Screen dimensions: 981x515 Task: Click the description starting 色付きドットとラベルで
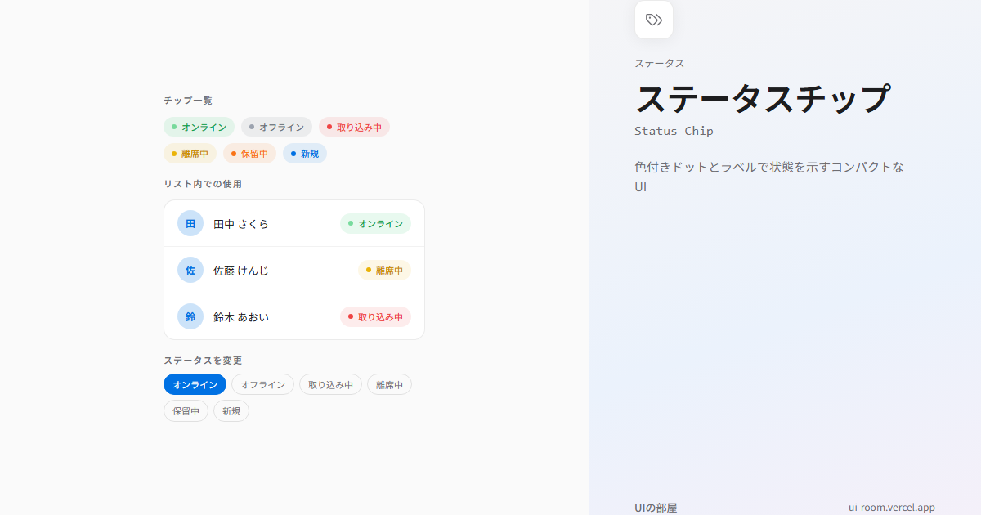tap(769, 177)
